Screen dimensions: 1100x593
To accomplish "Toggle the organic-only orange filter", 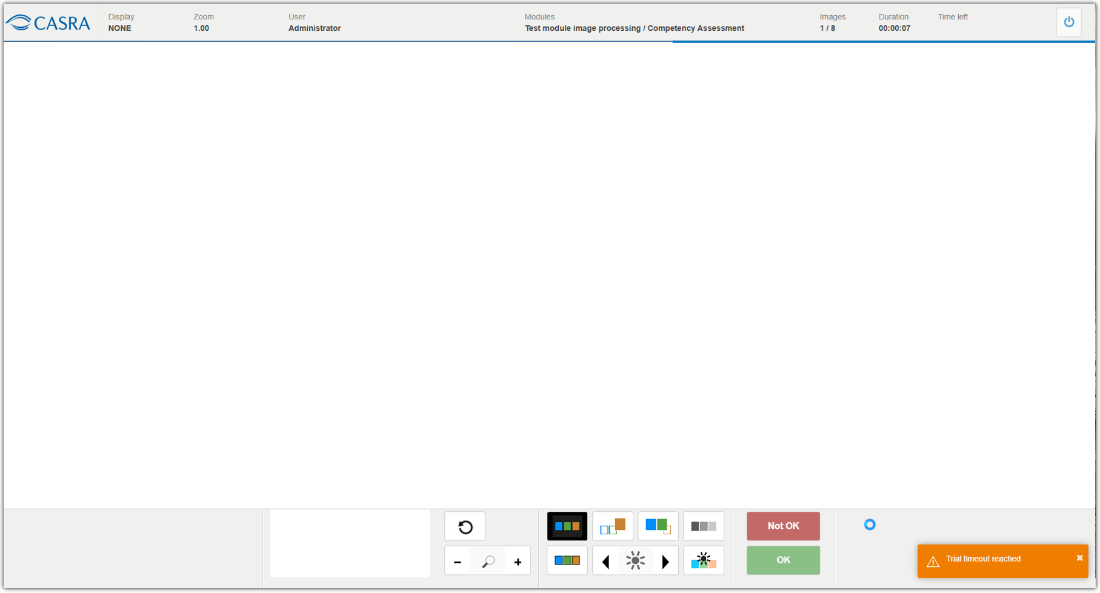I will (x=612, y=526).
